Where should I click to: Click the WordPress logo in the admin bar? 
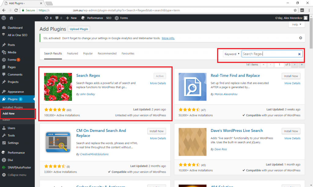3,18
